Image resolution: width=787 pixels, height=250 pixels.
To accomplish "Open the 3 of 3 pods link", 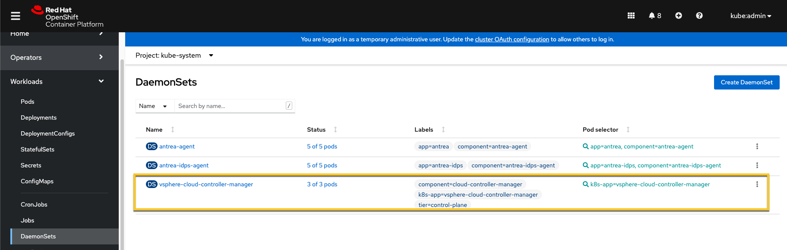I will tap(322, 184).
